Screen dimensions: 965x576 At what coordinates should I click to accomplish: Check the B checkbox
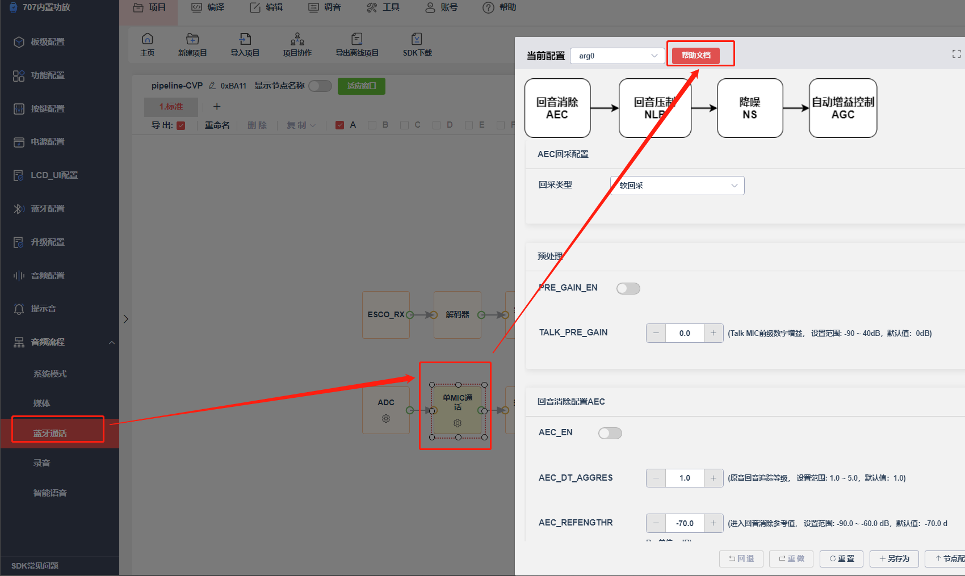pyautogui.click(x=372, y=125)
